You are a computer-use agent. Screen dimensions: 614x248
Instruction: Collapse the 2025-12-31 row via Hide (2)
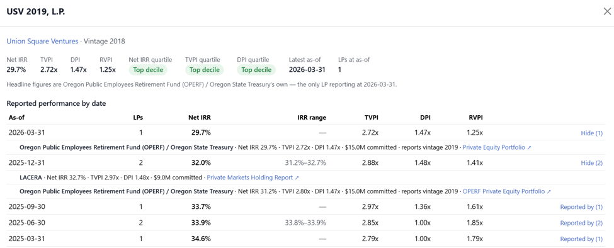[x=591, y=163]
